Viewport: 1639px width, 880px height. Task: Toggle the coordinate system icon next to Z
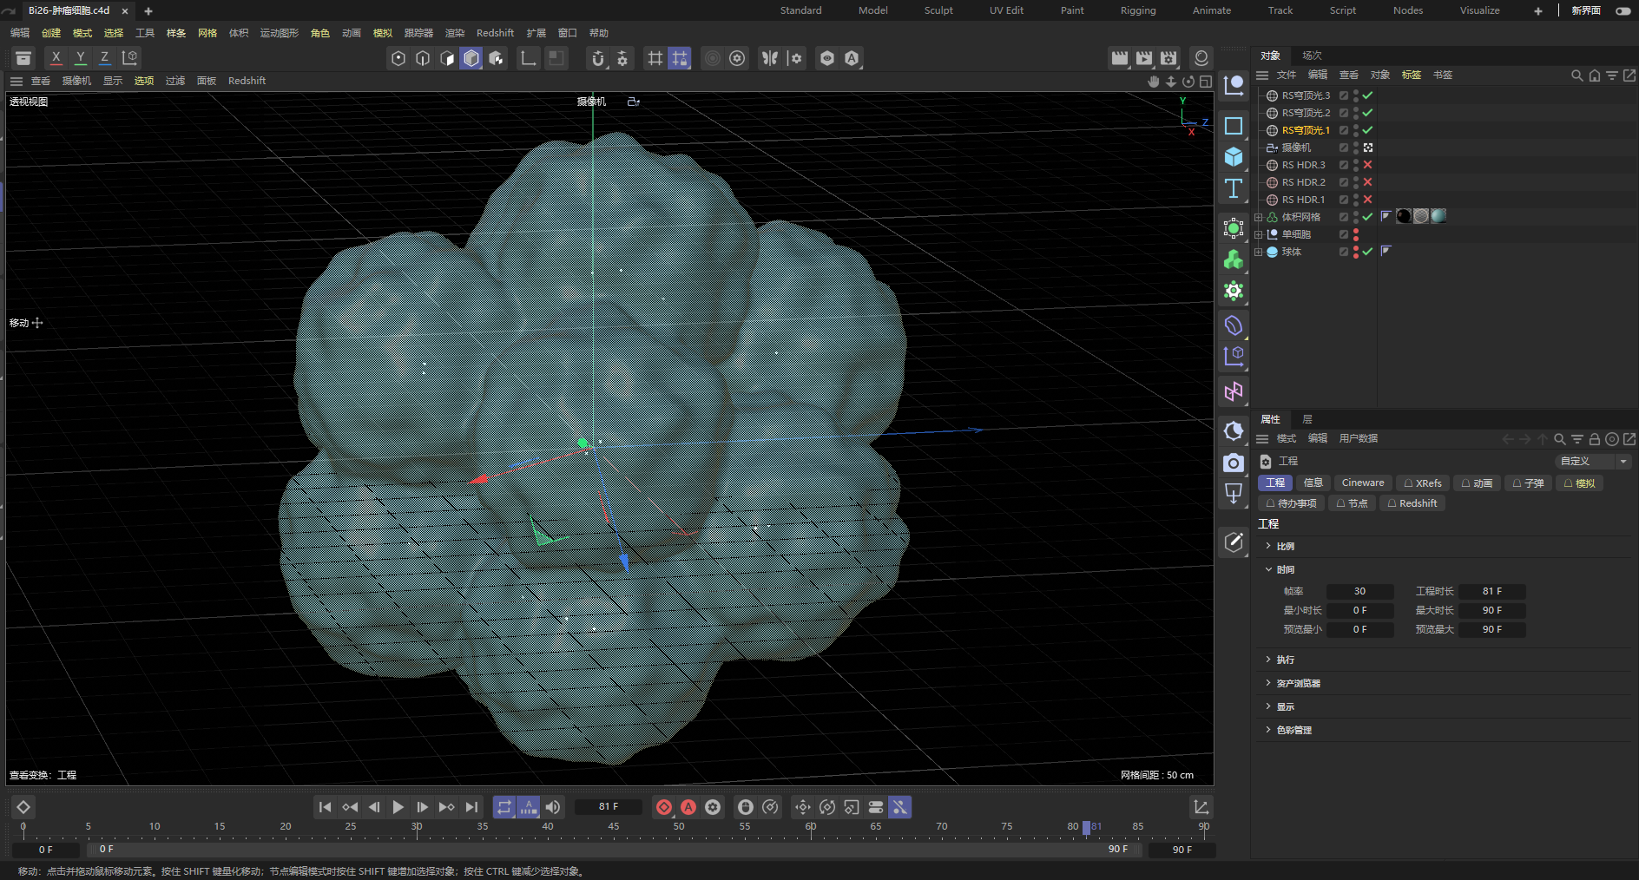pos(129,58)
